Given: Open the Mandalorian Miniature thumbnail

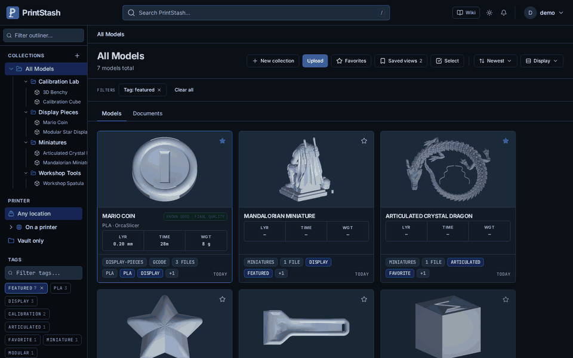Looking at the screenshot, I should click(306, 169).
